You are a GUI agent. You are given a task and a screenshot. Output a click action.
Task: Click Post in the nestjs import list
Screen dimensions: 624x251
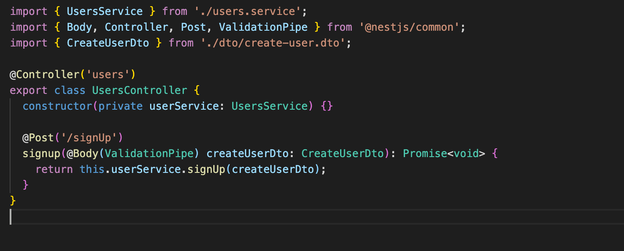point(194,27)
